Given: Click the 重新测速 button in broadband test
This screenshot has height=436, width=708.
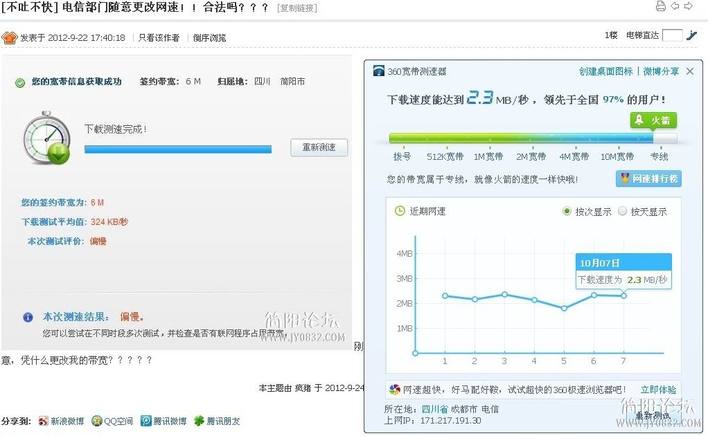Looking at the screenshot, I should pos(319,147).
